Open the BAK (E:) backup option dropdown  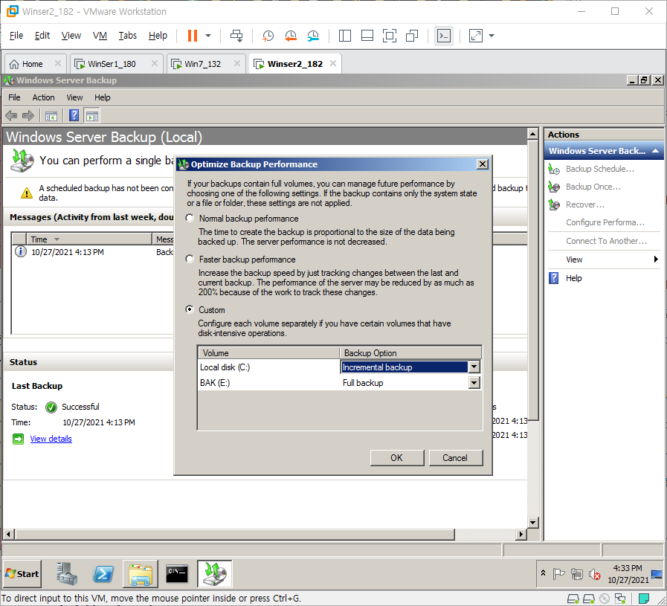click(x=474, y=383)
